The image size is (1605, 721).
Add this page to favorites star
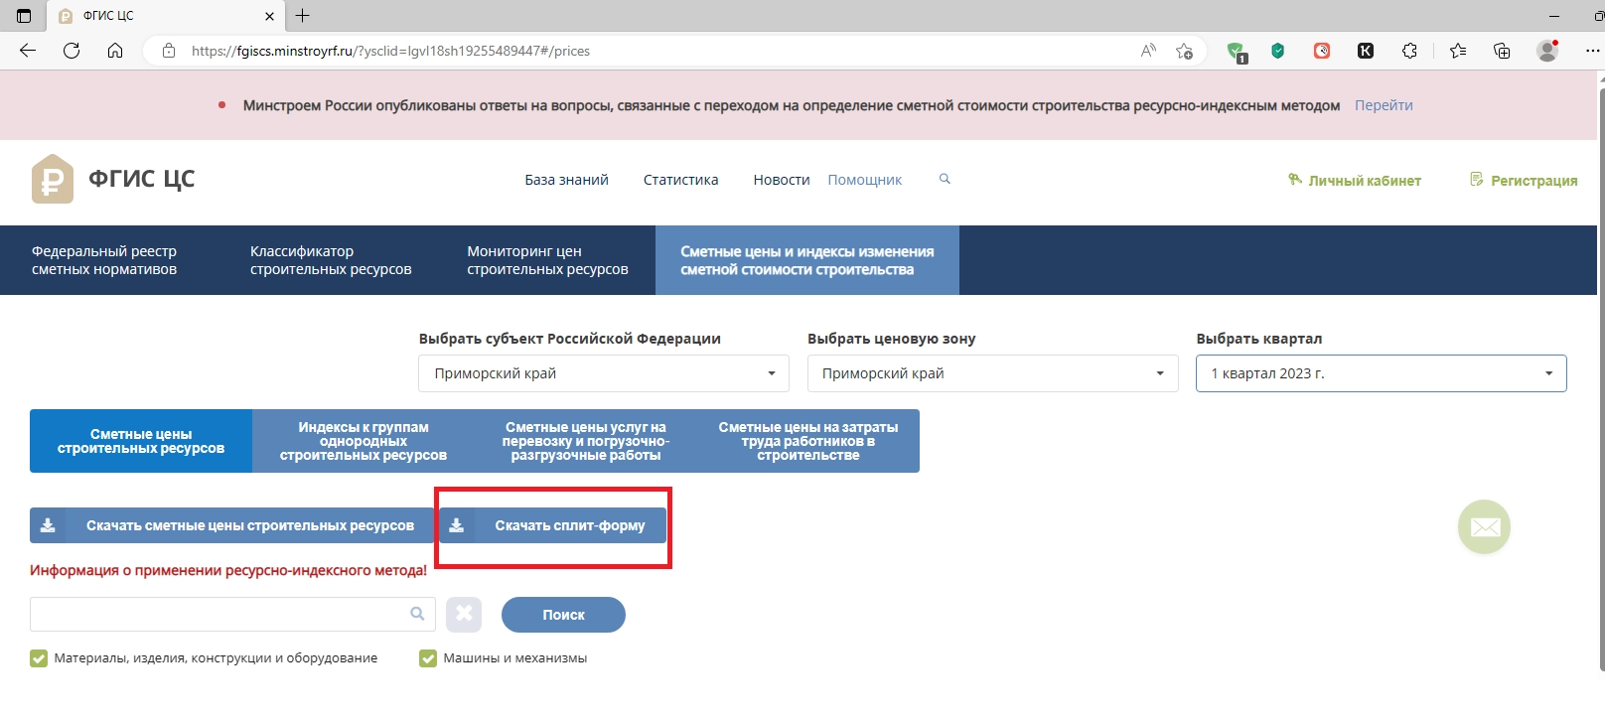pyautogui.click(x=1184, y=51)
